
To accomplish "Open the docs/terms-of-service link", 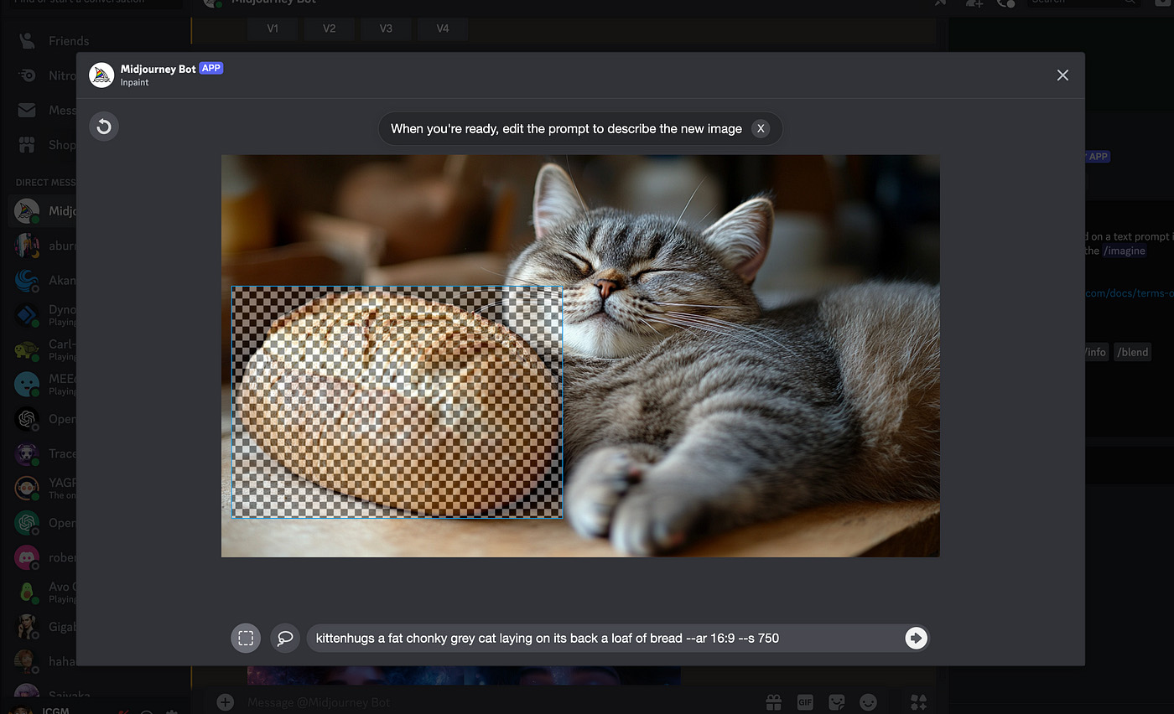I will (1130, 293).
